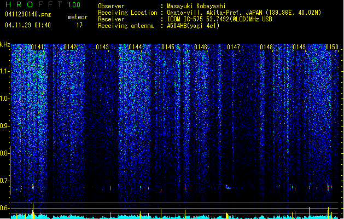The width and height of the screenshot is (344, 219).
Task: Click the 0143 time marker
Action: click(102, 47)
